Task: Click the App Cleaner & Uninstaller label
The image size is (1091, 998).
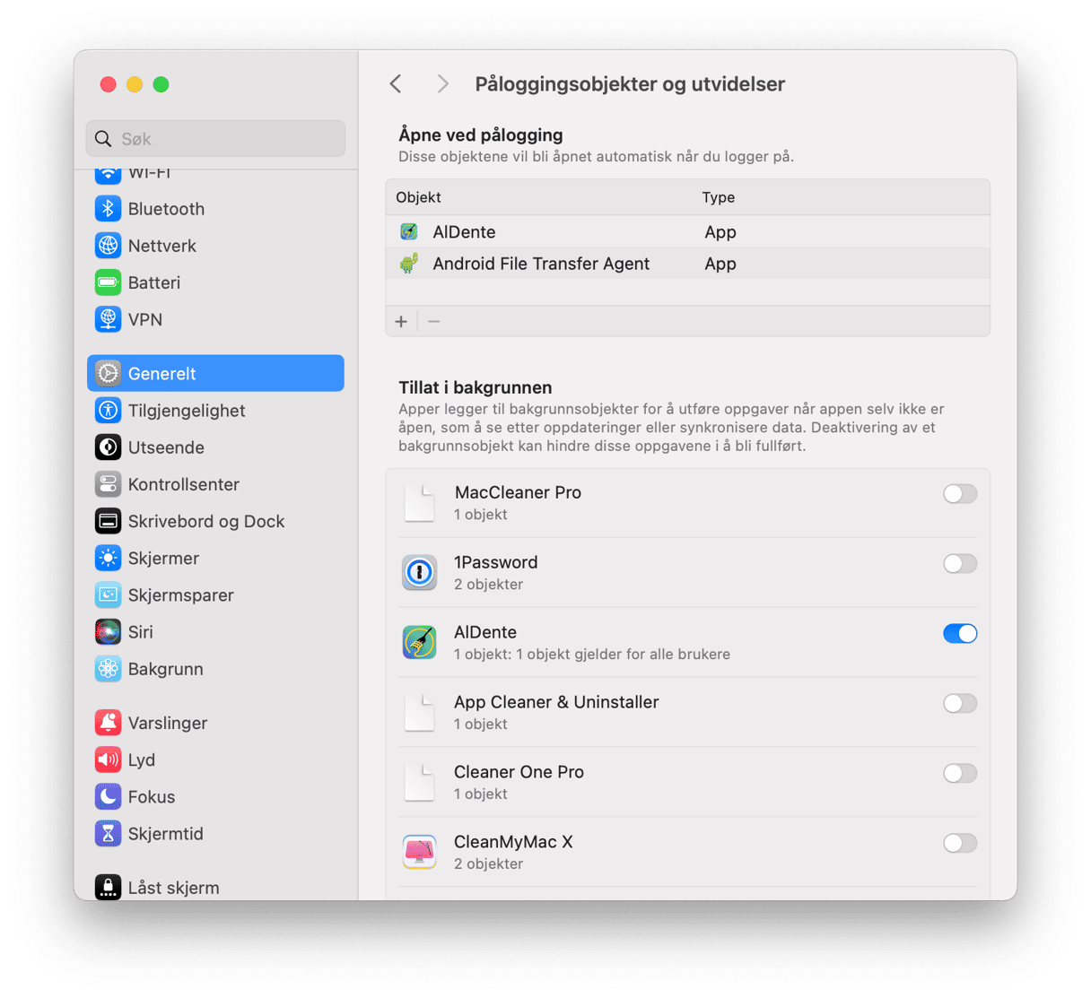Action: (x=556, y=702)
